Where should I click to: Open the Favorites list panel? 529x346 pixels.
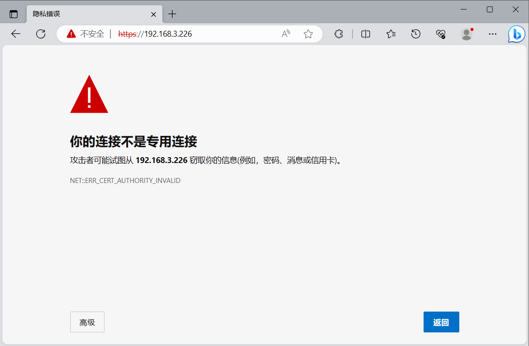click(391, 34)
